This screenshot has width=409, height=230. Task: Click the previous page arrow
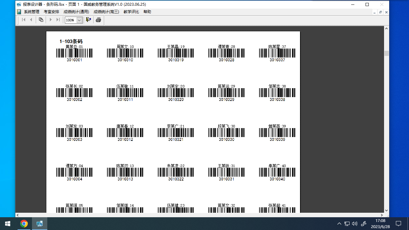31,20
